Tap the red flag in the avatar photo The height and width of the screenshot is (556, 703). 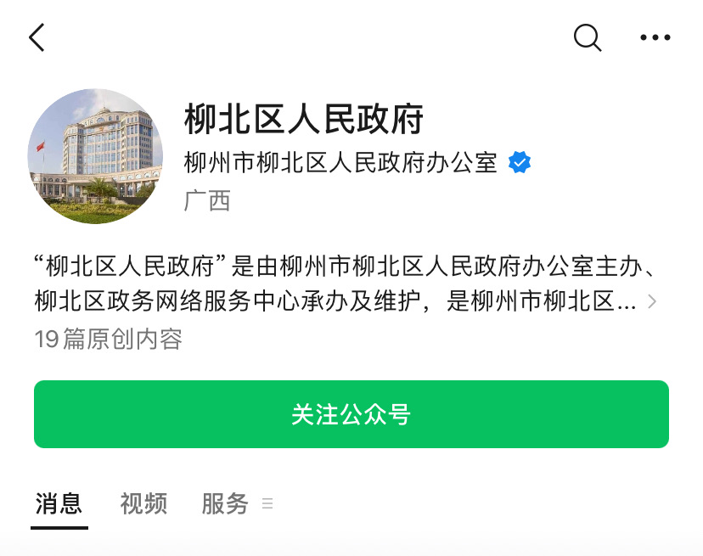pyautogui.click(x=41, y=146)
